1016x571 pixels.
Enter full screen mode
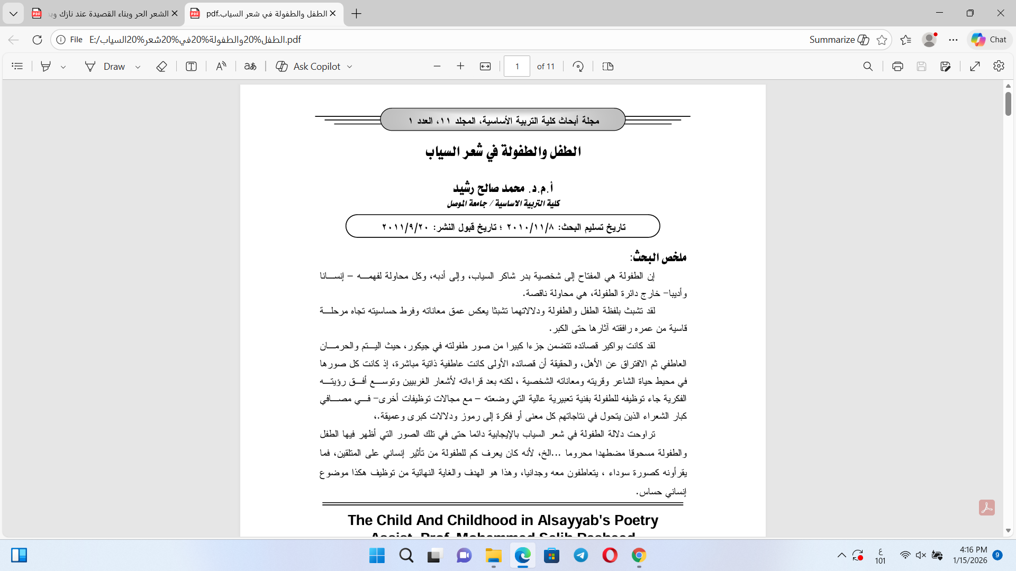click(975, 66)
